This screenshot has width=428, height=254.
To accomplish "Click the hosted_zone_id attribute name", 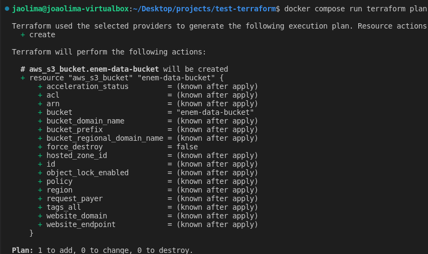I will coord(77,155).
